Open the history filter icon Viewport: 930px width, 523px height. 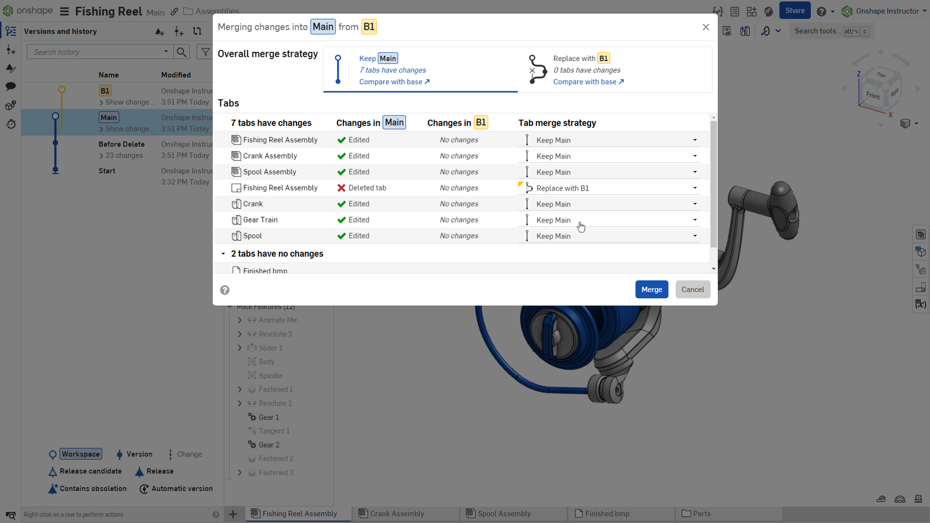(x=205, y=52)
